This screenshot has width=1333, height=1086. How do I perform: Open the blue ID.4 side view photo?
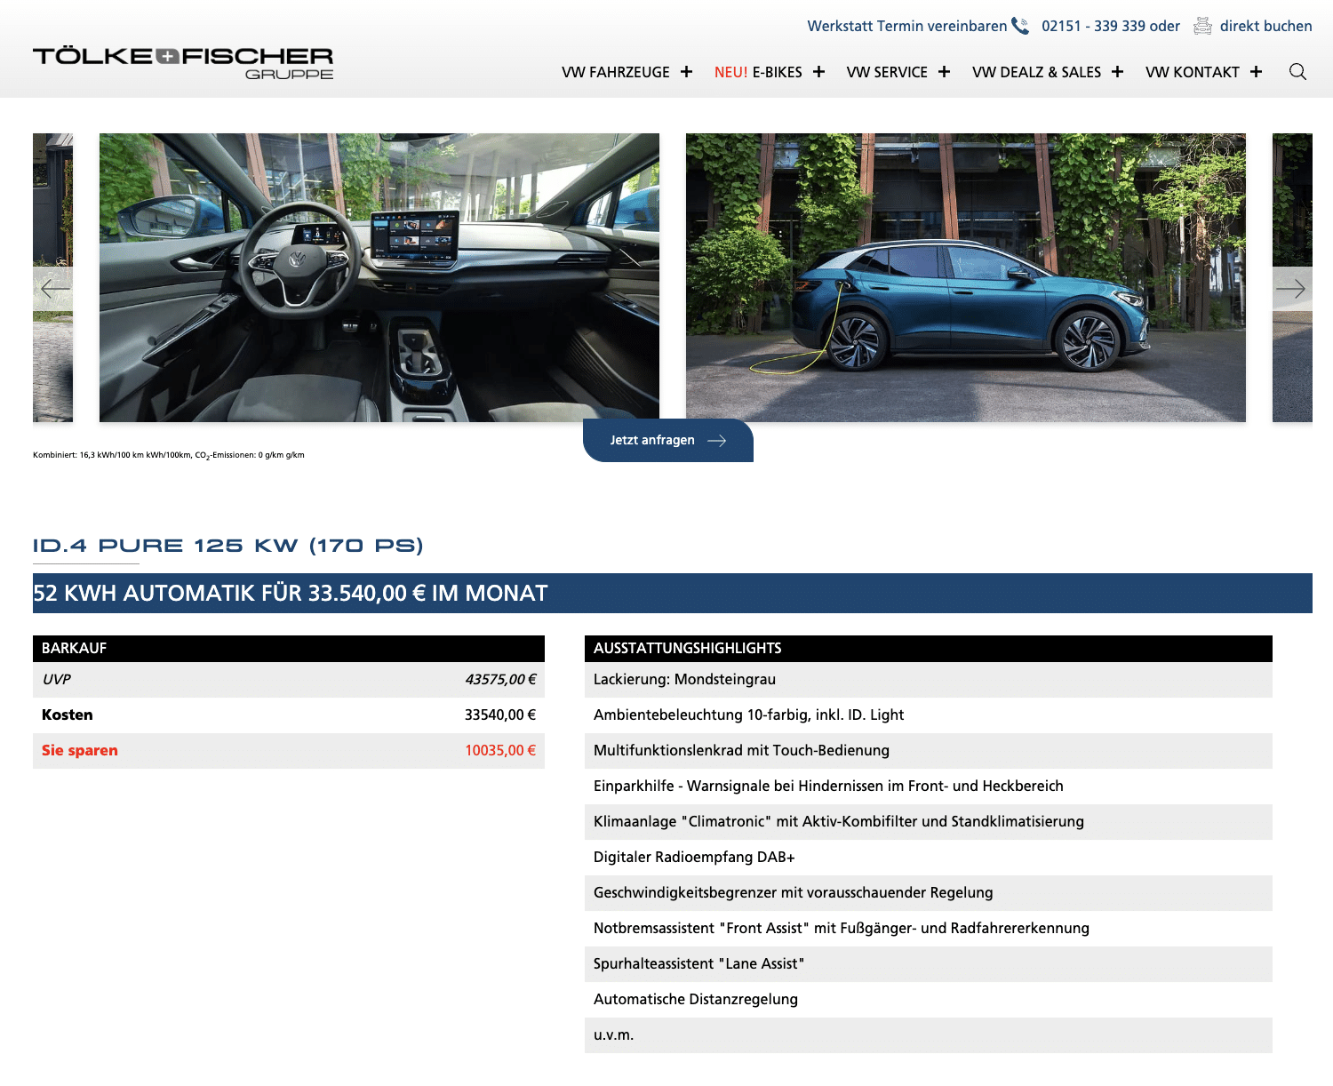pos(966,277)
